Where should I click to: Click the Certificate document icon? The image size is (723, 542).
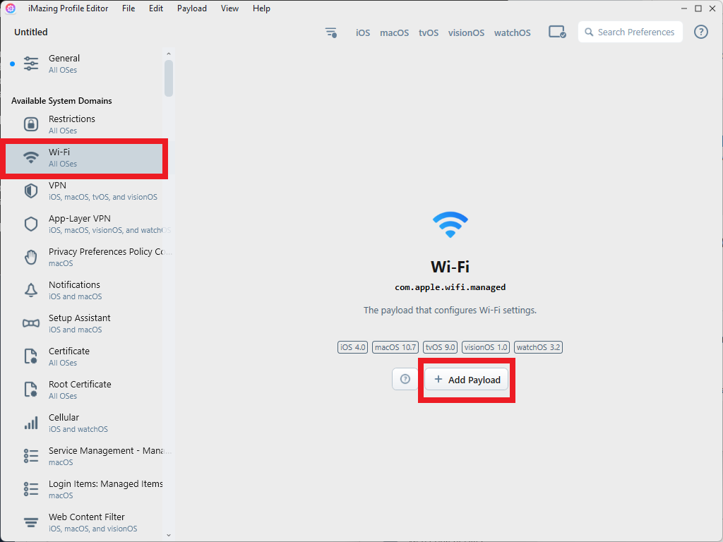pos(31,356)
